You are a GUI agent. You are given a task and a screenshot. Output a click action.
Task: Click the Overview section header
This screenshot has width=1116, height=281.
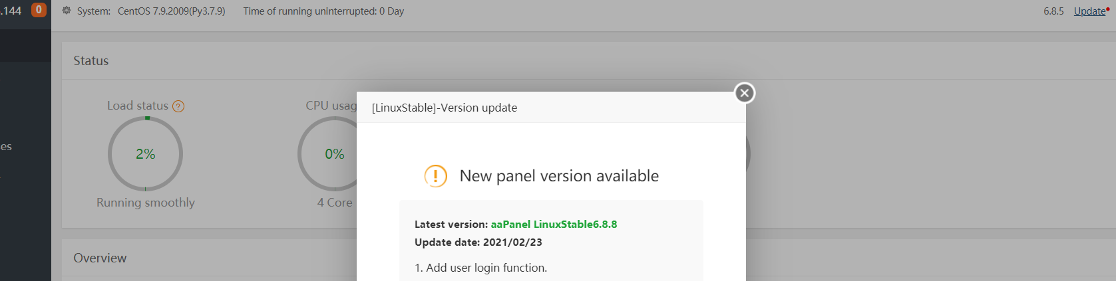point(100,258)
